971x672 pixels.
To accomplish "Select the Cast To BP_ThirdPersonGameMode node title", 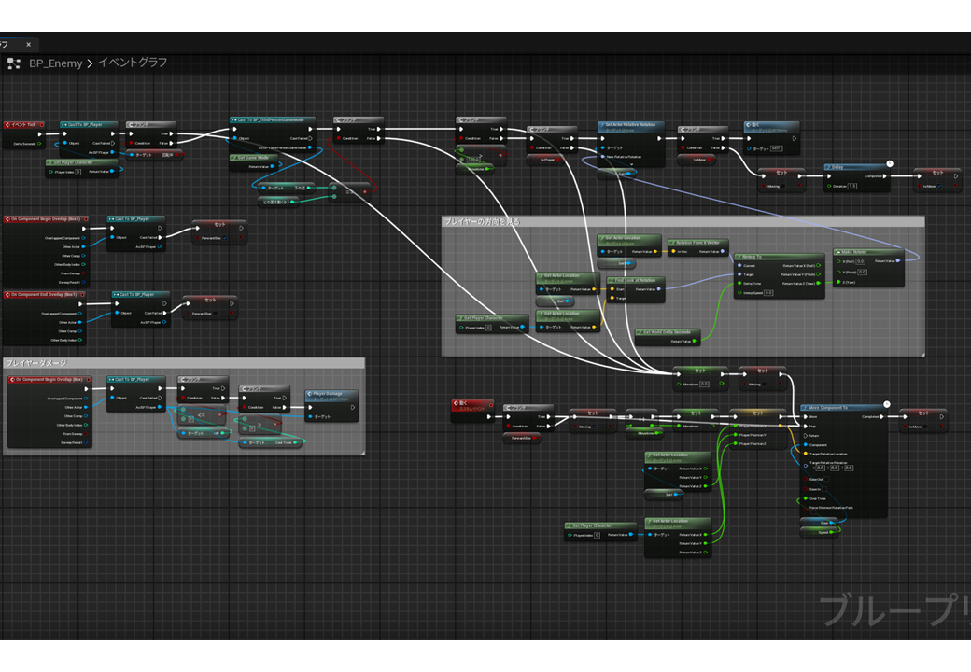I will [x=273, y=120].
